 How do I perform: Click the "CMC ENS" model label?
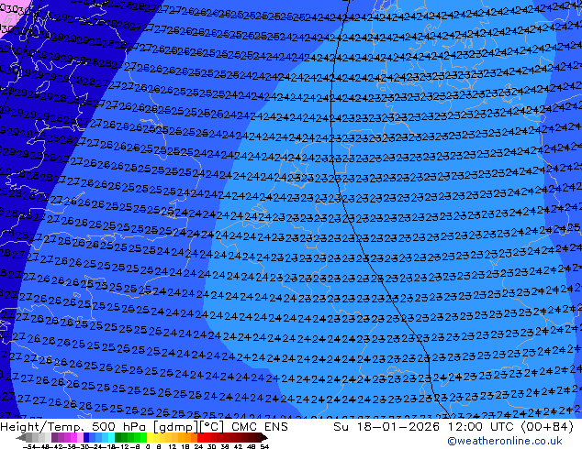[x=260, y=427]
